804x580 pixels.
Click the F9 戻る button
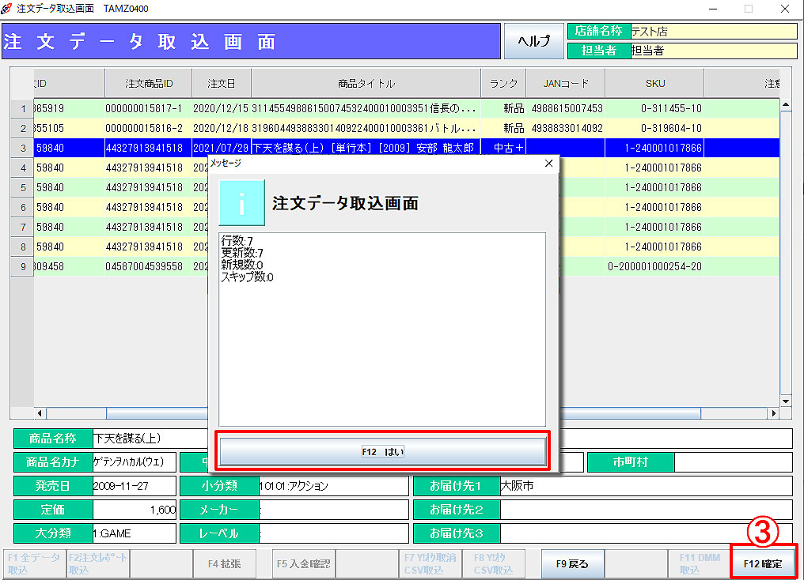coord(571,564)
